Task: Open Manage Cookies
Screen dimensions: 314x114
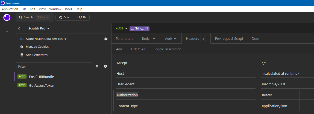Action: pyautogui.click(x=37, y=47)
